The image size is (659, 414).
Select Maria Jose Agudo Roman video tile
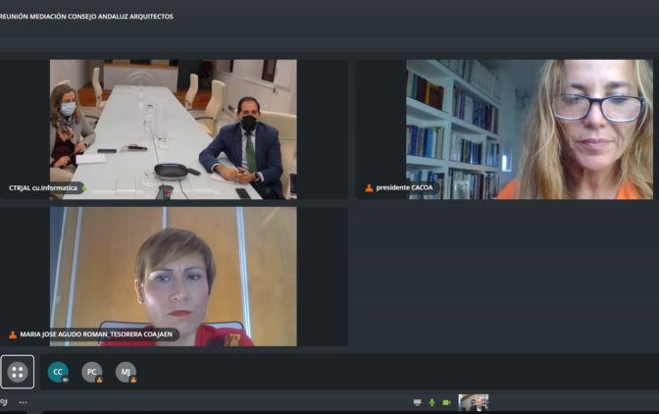[174, 276]
